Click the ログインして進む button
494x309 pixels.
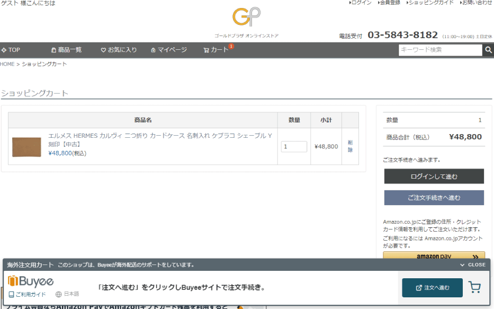[434, 176]
